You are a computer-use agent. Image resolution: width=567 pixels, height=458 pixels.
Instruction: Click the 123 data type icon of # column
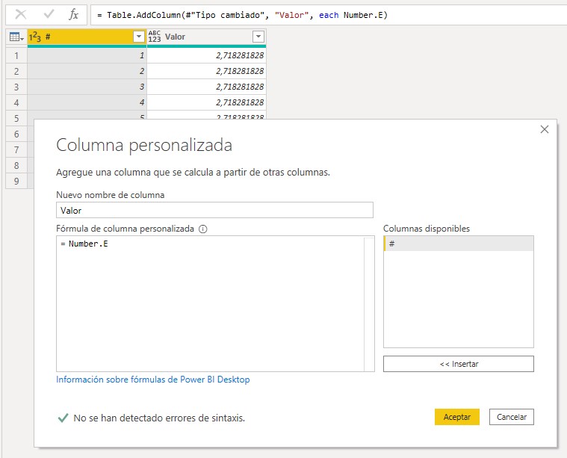pyautogui.click(x=35, y=37)
